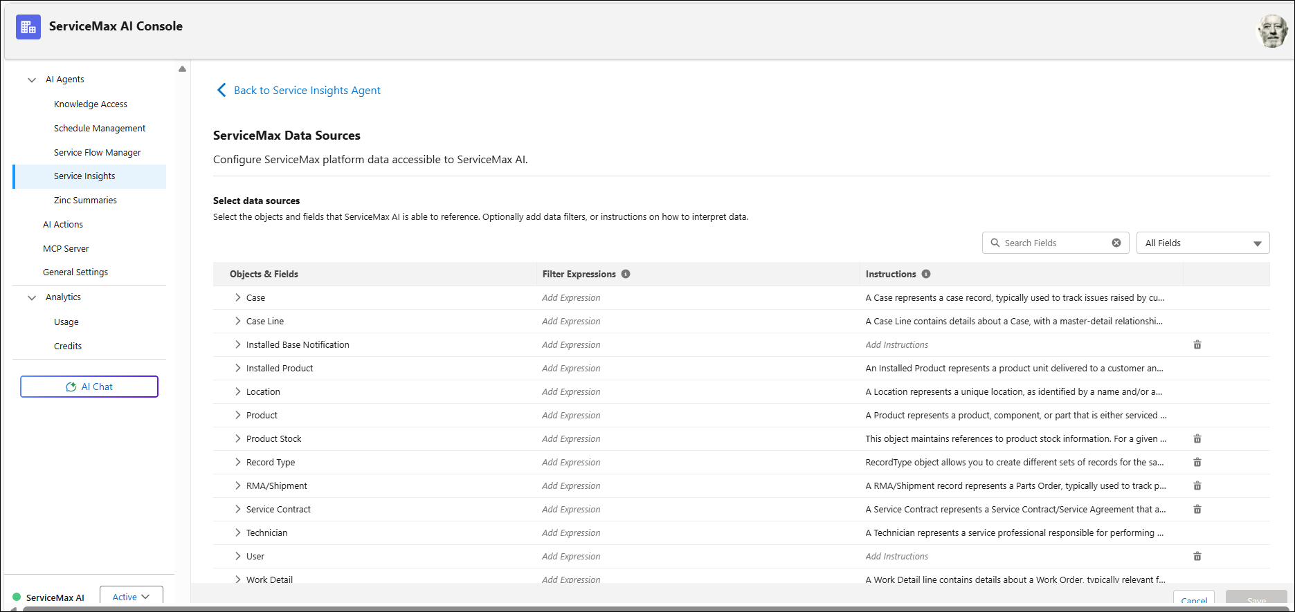Add Instructions for User row

[896, 556]
